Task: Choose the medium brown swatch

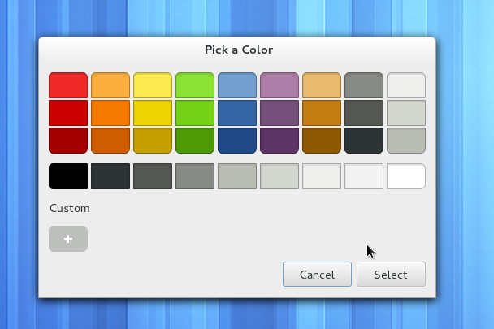Action: click(322, 113)
